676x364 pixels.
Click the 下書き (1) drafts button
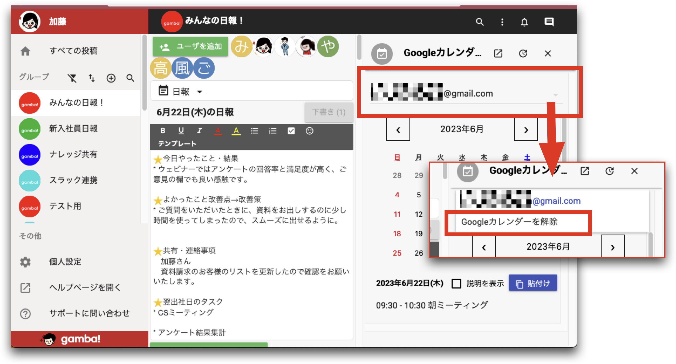click(329, 112)
